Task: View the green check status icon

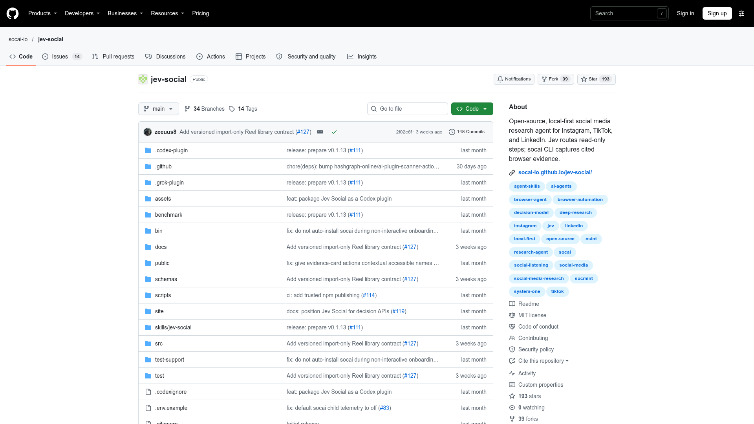Action: click(x=334, y=132)
